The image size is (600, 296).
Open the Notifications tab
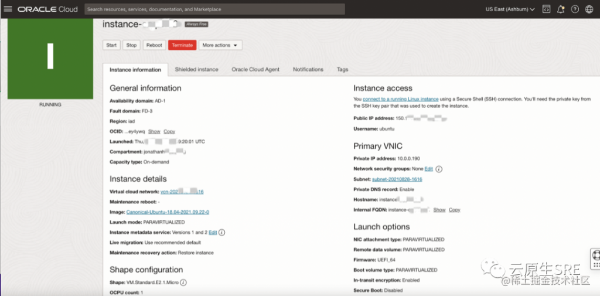pos(308,69)
